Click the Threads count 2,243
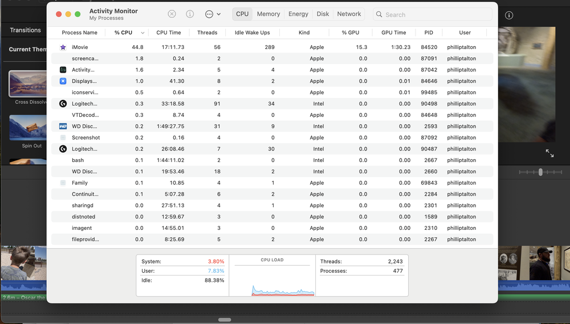The image size is (570, 324). coord(395,261)
